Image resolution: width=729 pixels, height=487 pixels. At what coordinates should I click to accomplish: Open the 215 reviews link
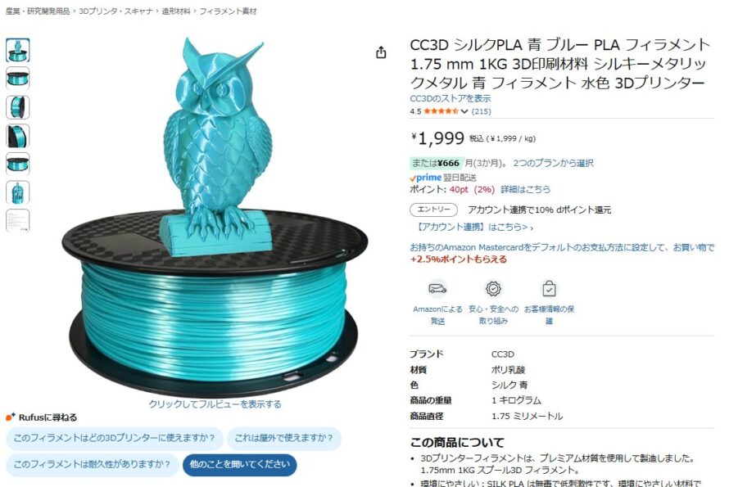click(x=481, y=111)
